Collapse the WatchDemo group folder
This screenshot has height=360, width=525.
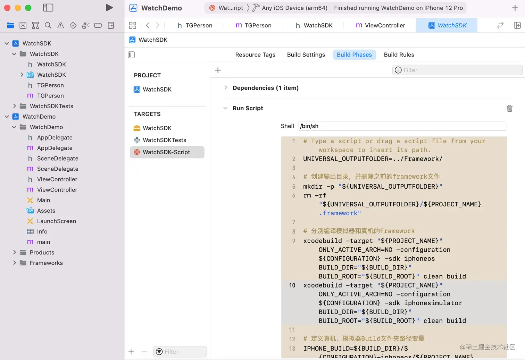pyautogui.click(x=14, y=127)
